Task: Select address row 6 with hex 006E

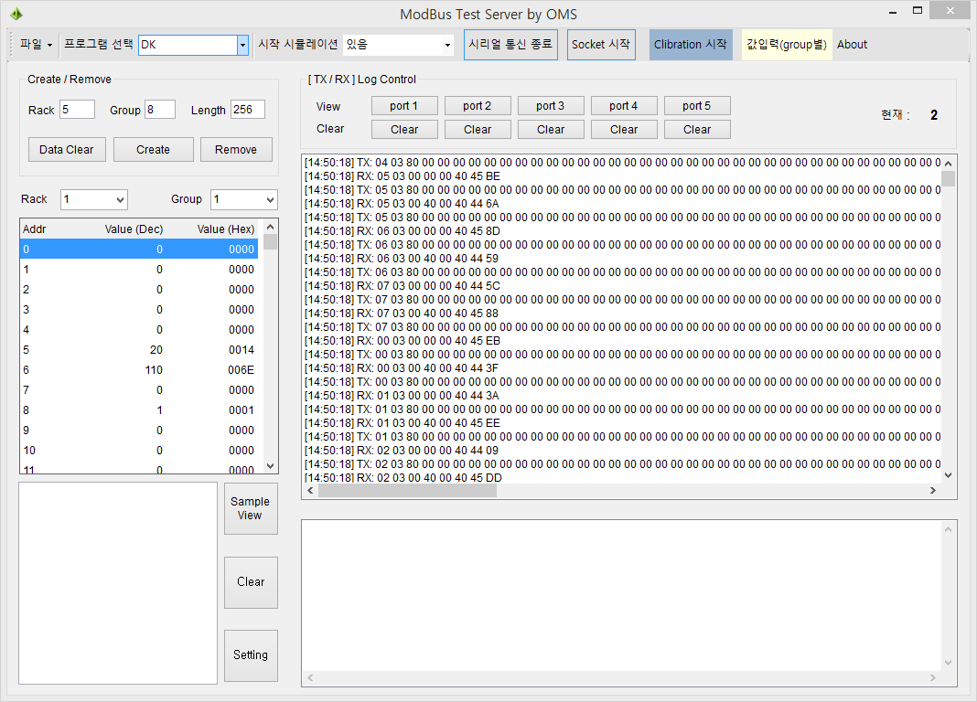Action: (139, 370)
